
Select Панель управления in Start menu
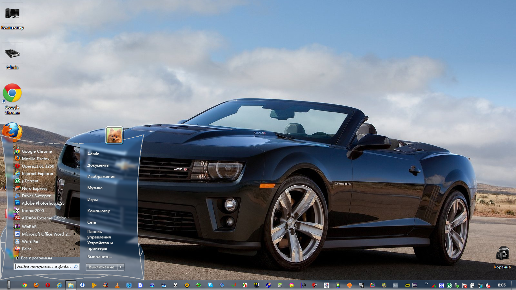99,234
